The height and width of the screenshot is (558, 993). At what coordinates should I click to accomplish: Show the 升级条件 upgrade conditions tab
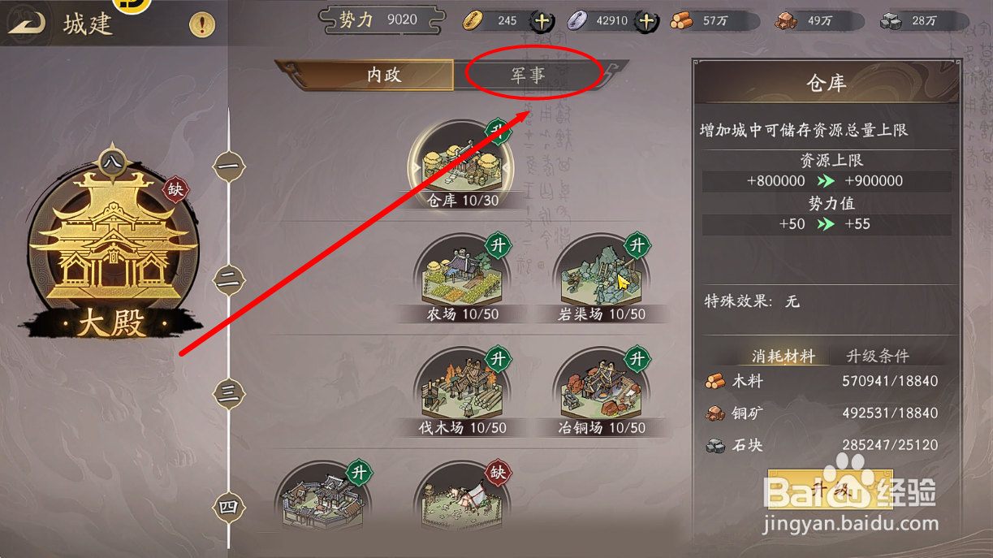pos(878,356)
